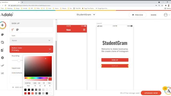Click the left panel scrollbar
The image size is (171, 96).
[x=56, y=65]
